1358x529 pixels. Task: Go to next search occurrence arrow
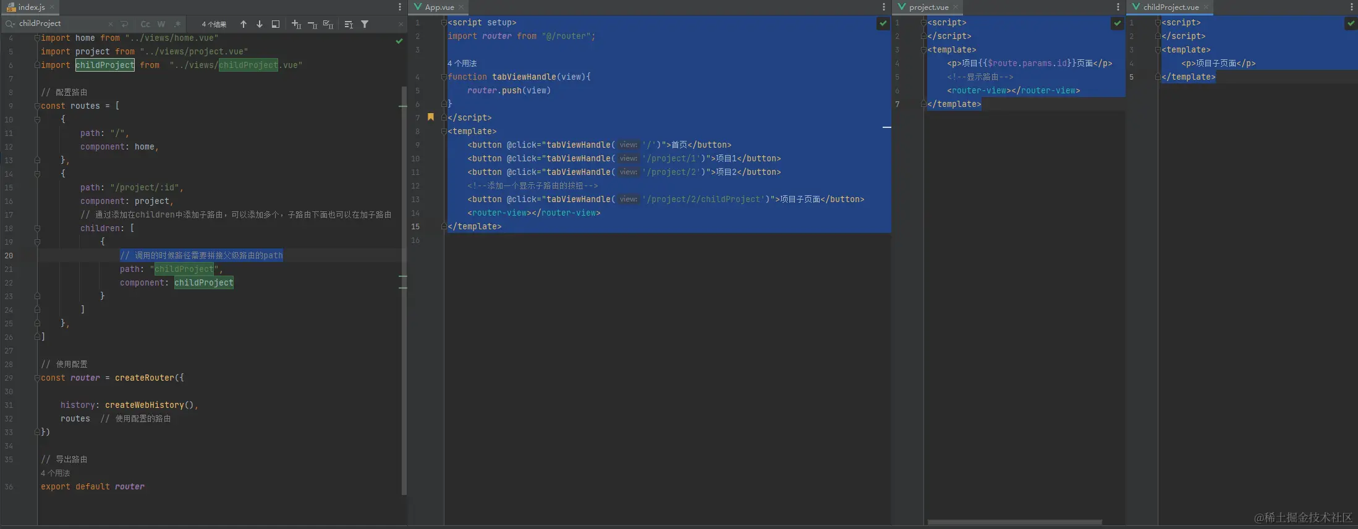point(260,24)
